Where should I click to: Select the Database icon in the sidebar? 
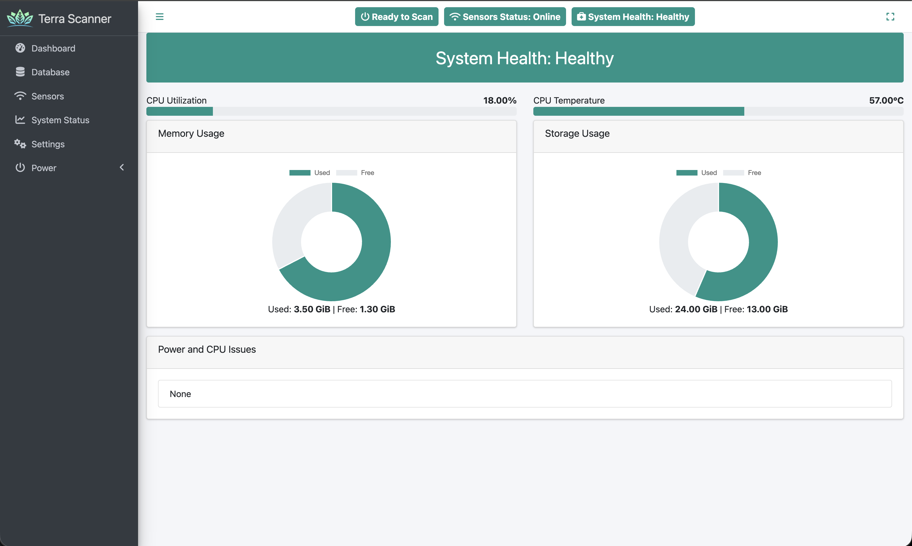point(20,72)
